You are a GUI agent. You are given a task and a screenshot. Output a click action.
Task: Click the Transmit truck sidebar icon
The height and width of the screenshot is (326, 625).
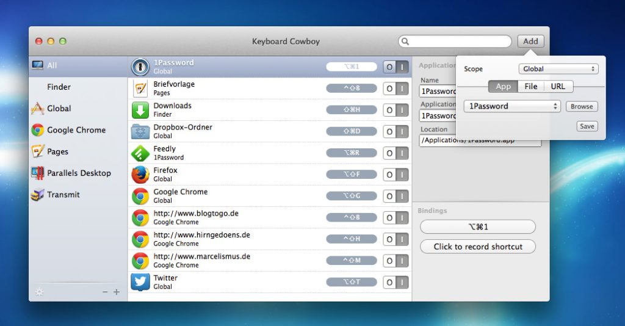coord(37,195)
